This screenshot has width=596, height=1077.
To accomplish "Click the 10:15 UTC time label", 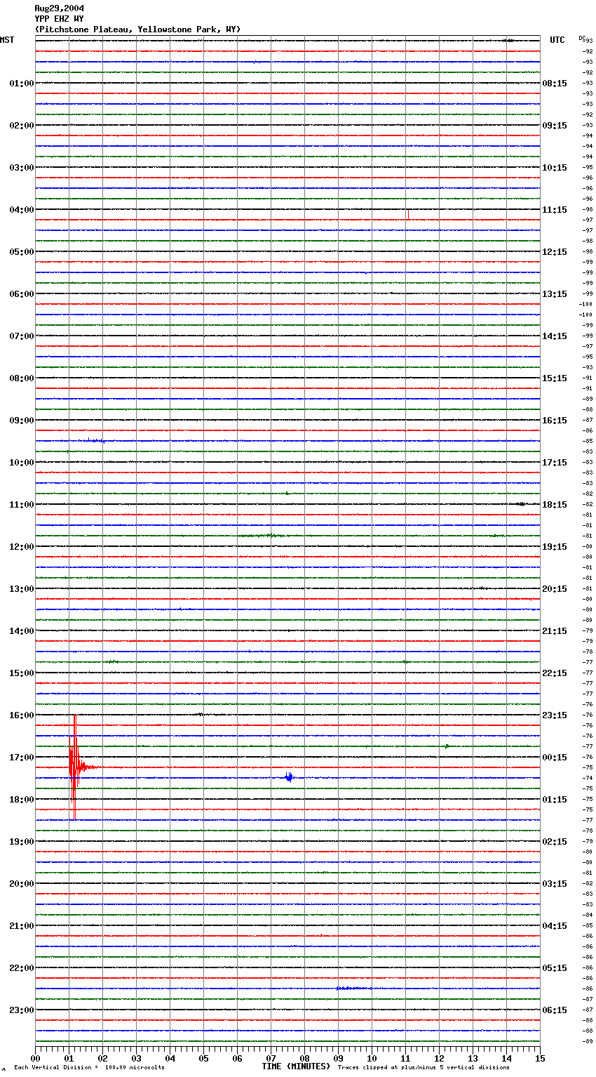I will (x=555, y=168).
